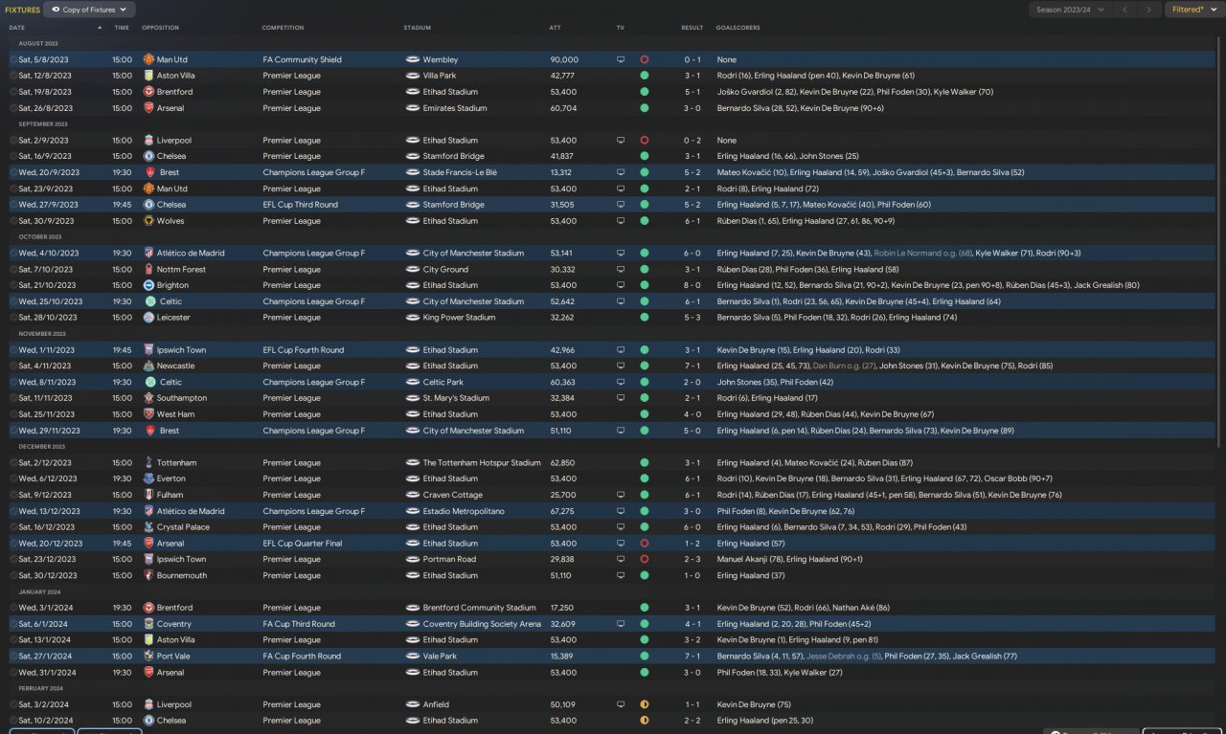Click the Man Utd badge on the 5/8/2023 fixture
This screenshot has height=734, width=1226.
tap(148, 59)
